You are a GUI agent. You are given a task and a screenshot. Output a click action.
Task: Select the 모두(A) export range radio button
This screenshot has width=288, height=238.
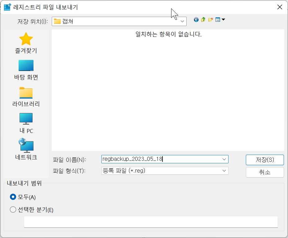[13, 197]
